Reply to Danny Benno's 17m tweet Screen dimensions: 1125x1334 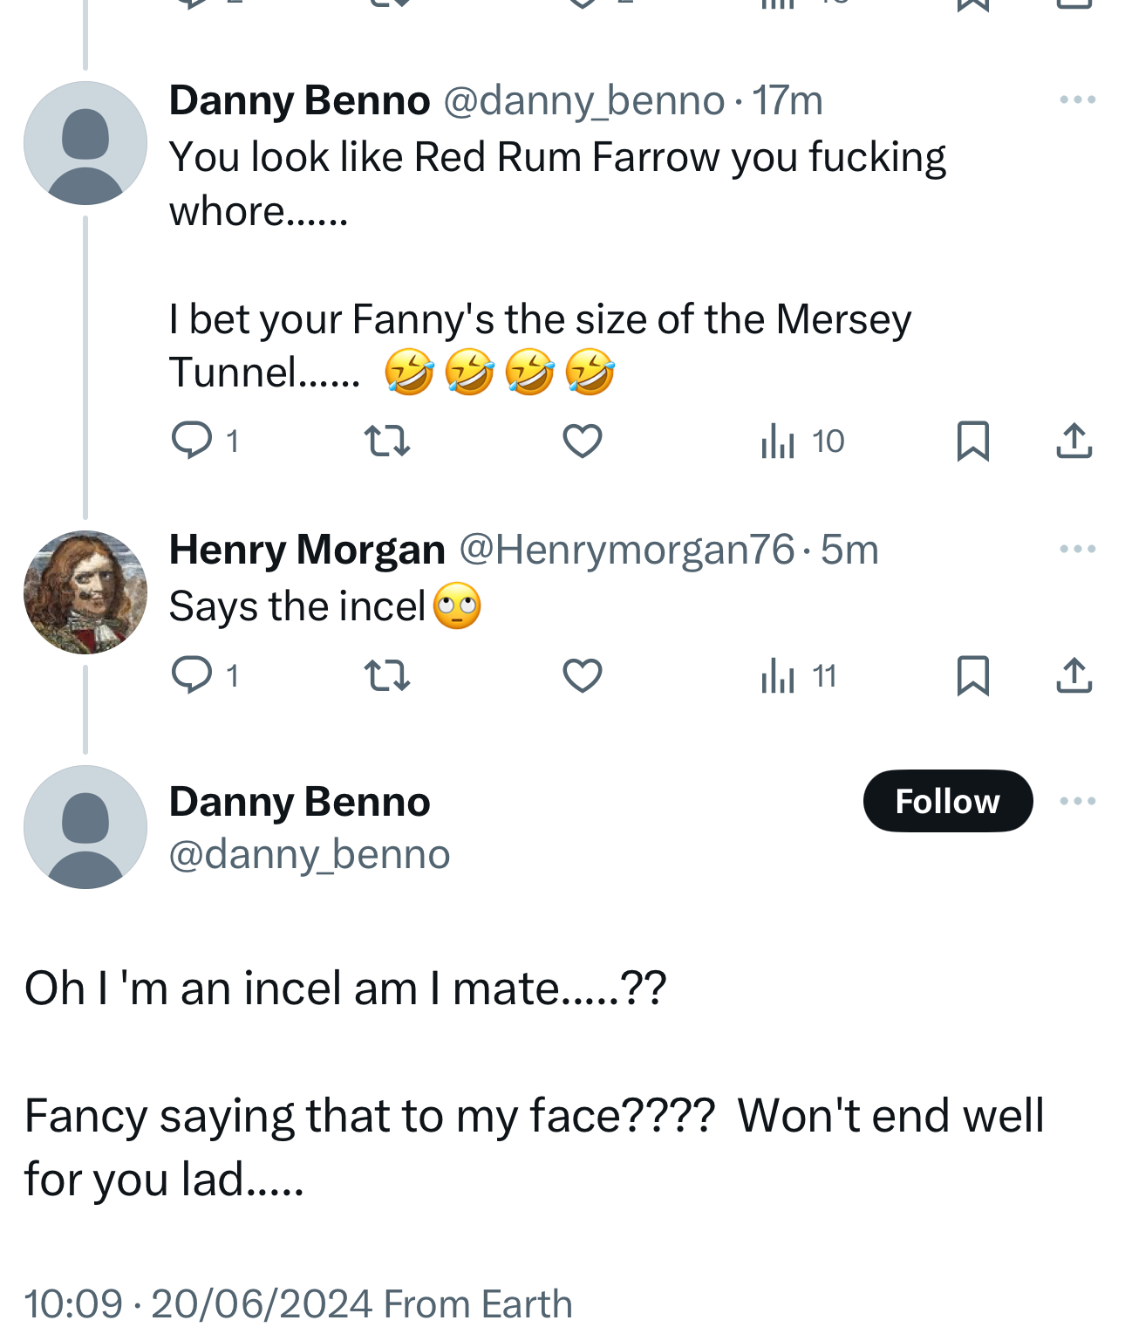click(192, 441)
